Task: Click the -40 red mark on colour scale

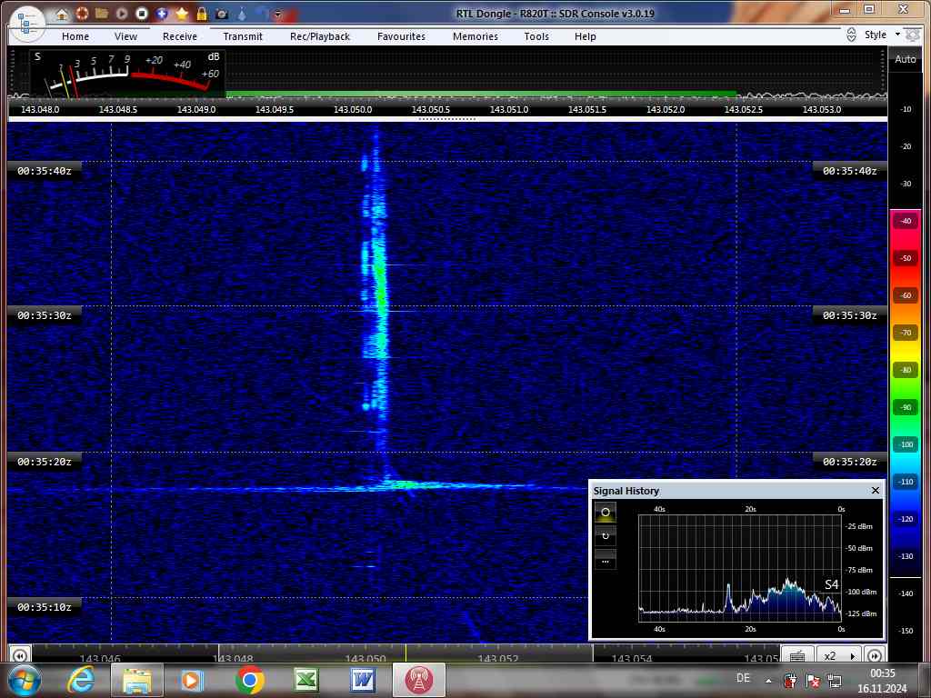Action: [x=906, y=221]
